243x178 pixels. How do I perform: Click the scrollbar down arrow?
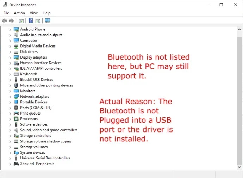click(x=239, y=167)
